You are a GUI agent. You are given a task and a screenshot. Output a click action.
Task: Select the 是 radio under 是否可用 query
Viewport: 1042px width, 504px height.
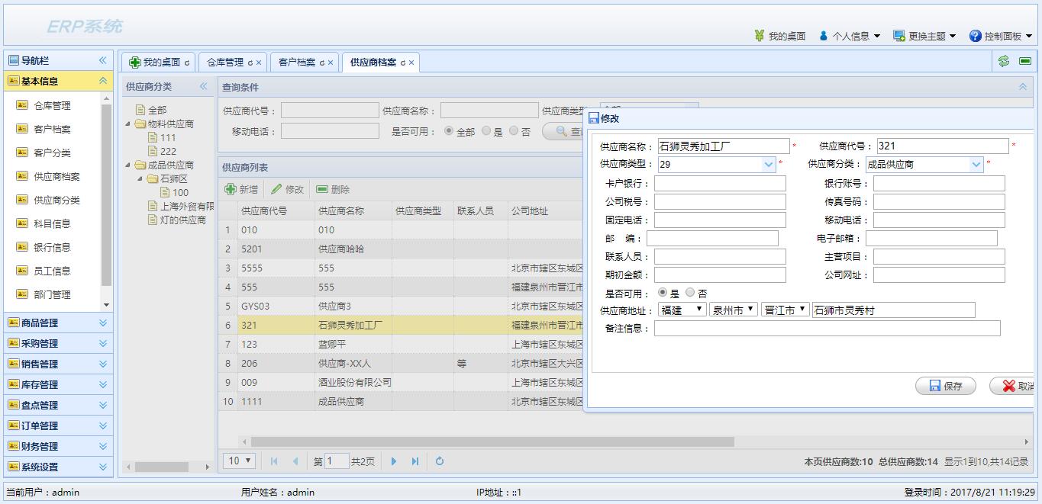pos(485,131)
